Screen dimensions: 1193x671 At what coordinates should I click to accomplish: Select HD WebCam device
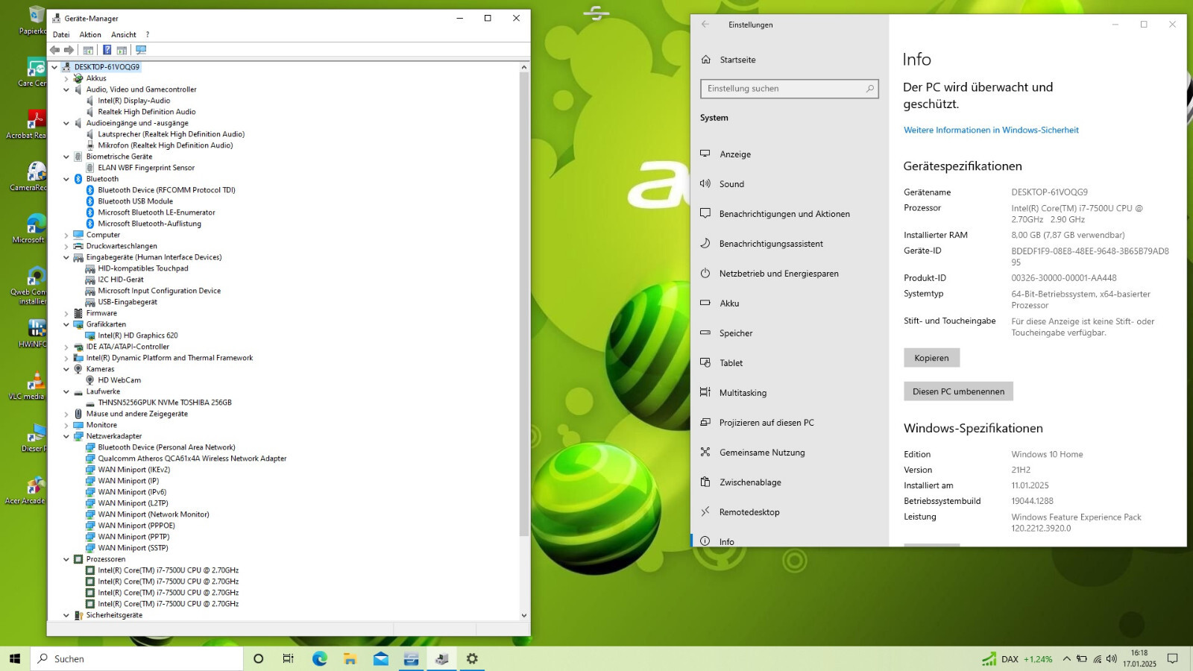tap(119, 380)
